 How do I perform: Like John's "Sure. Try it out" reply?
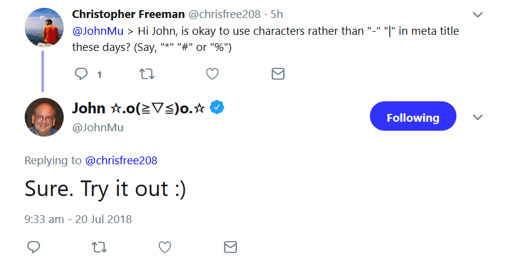click(x=165, y=247)
